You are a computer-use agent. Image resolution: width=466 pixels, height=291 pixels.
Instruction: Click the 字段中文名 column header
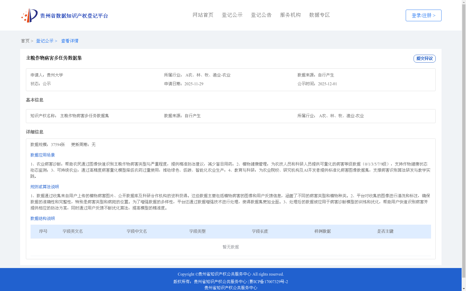pos(137,231)
